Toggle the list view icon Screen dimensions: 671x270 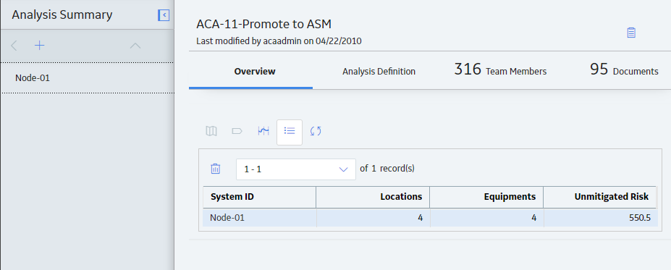290,132
